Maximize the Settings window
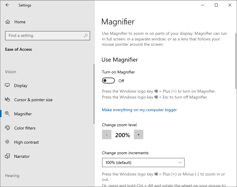 216,5
